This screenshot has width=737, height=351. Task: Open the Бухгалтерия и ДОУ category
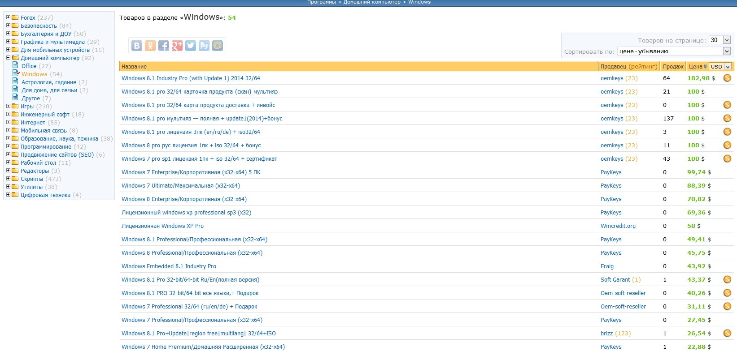click(46, 34)
